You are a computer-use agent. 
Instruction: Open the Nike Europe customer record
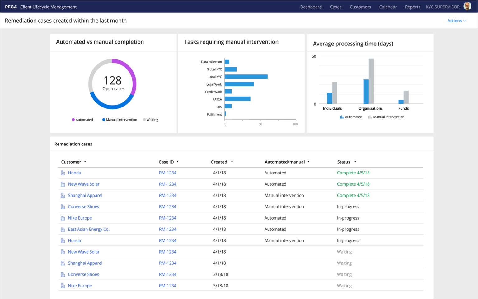[80, 218]
